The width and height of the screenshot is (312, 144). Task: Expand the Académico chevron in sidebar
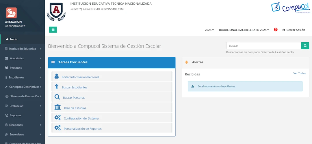pyautogui.click(x=40, y=58)
